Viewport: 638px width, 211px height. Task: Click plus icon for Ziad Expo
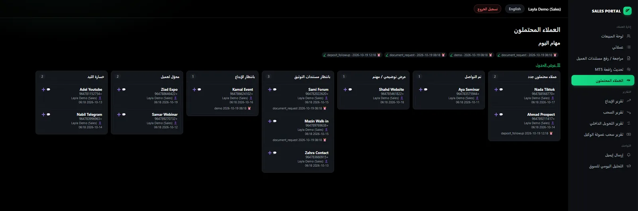(119, 90)
